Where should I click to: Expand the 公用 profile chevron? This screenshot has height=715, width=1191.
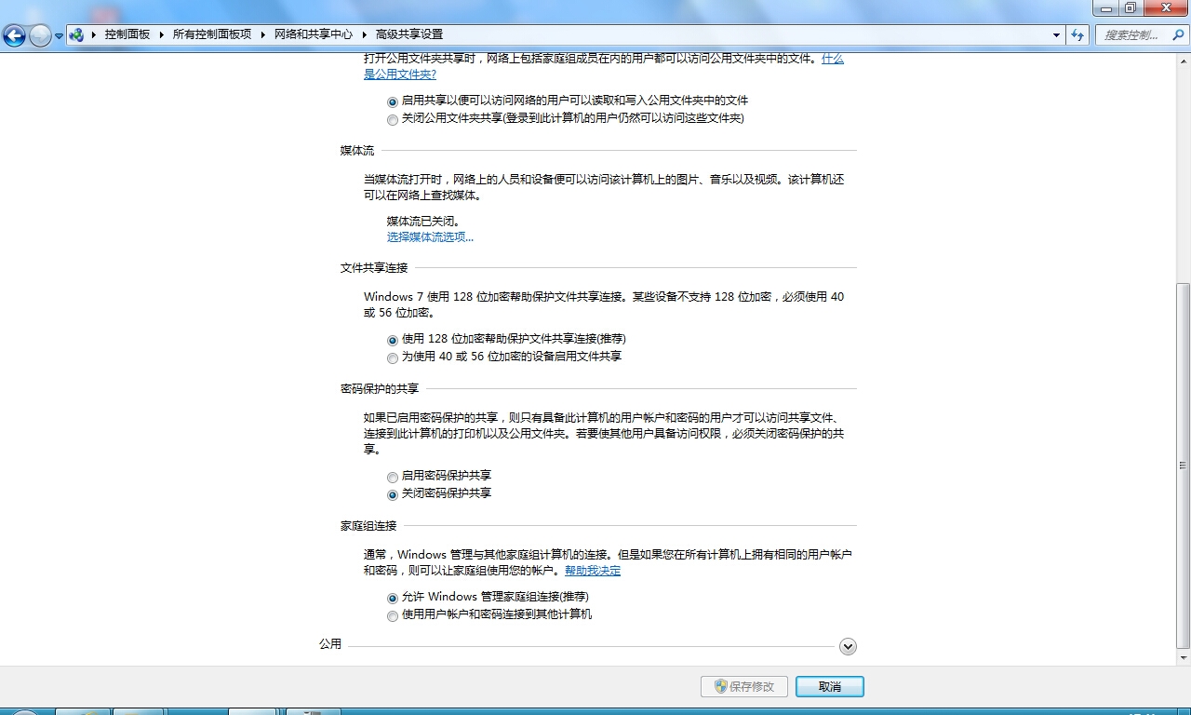tap(848, 646)
